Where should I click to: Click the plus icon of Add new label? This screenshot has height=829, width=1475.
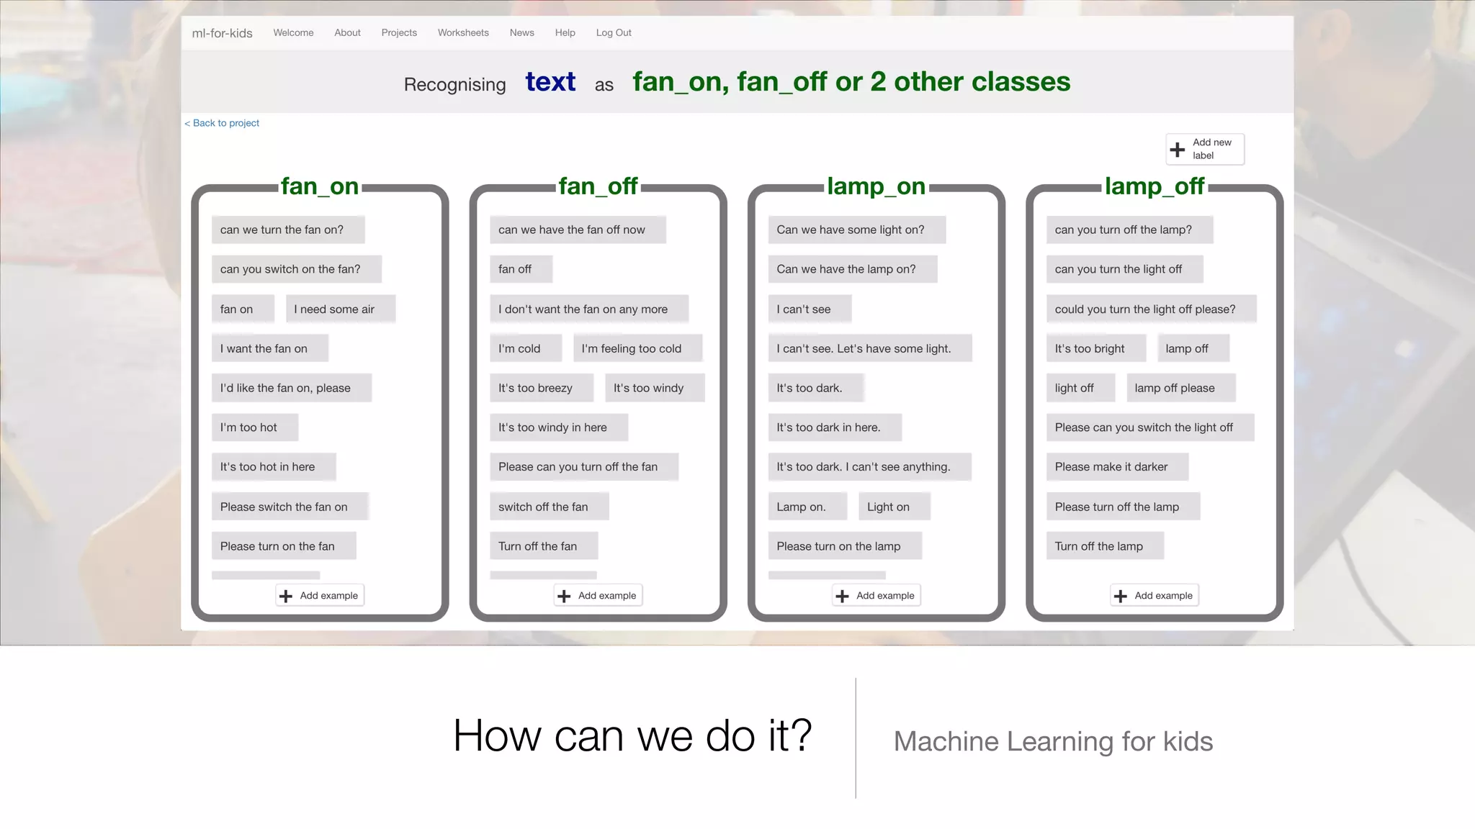(x=1178, y=149)
